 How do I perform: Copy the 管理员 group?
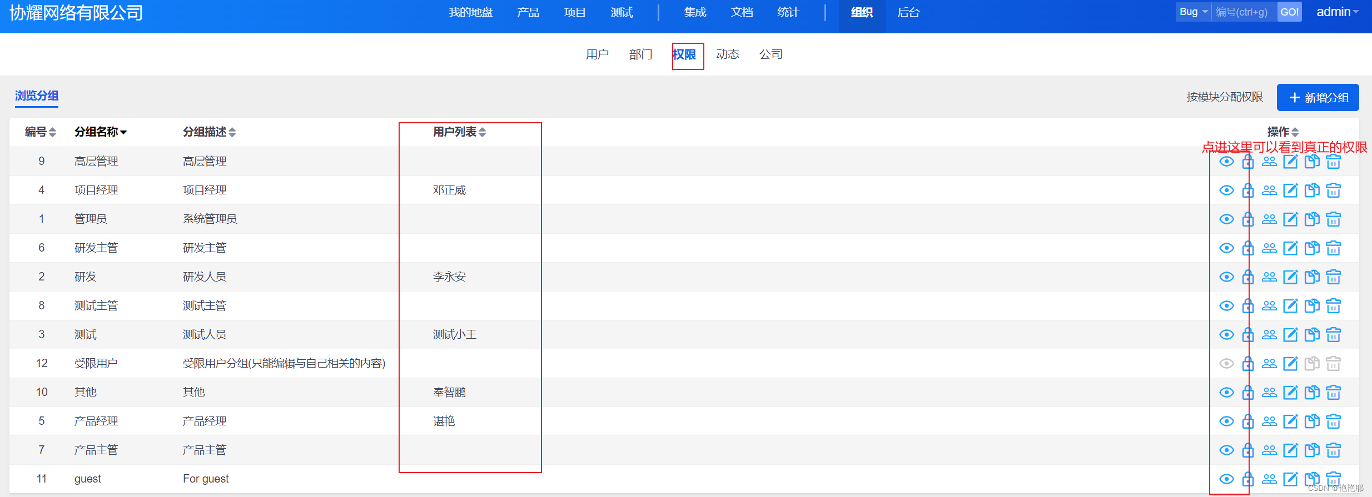pos(1312,219)
